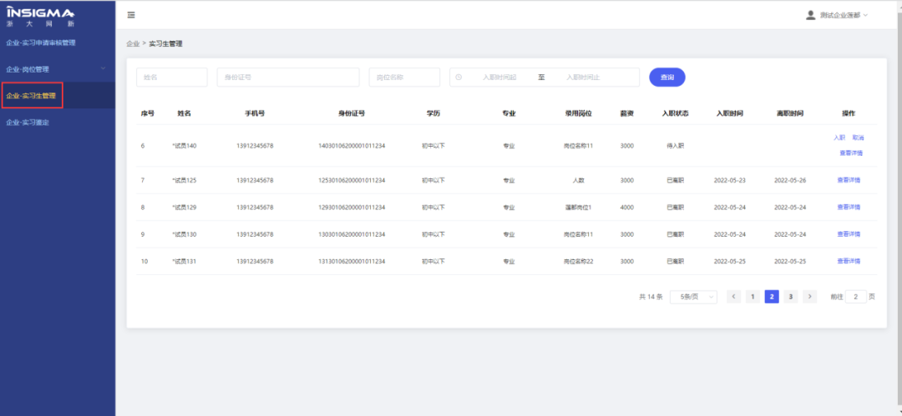Click the 身份证号 input field
Screen dimensions: 902x416
coord(287,78)
